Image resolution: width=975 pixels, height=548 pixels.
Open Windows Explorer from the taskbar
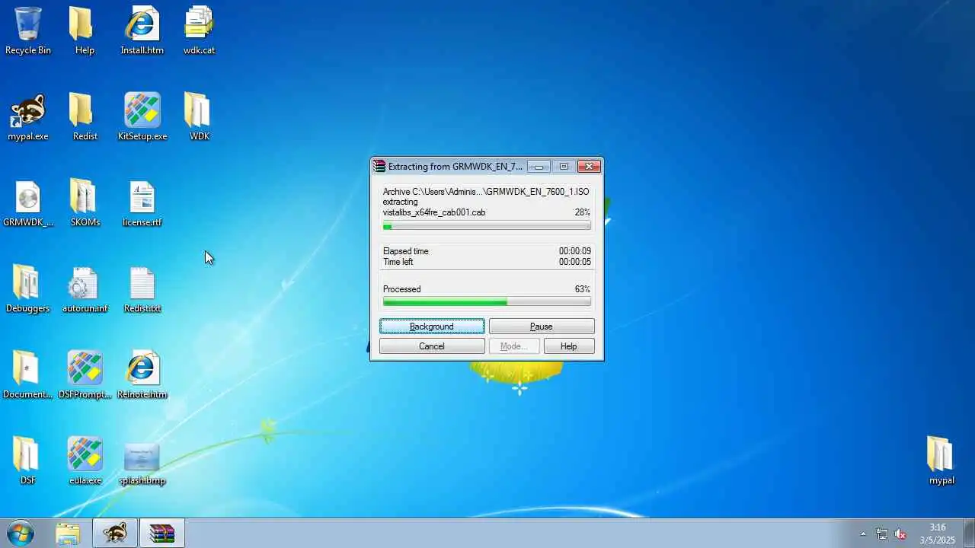tap(68, 534)
